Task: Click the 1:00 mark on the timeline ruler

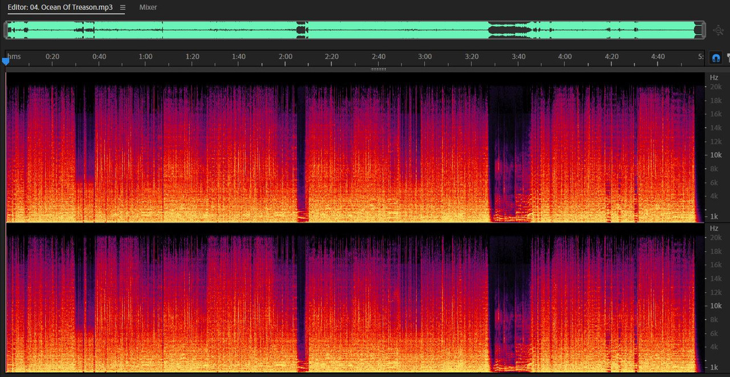Action: coord(145,56)
